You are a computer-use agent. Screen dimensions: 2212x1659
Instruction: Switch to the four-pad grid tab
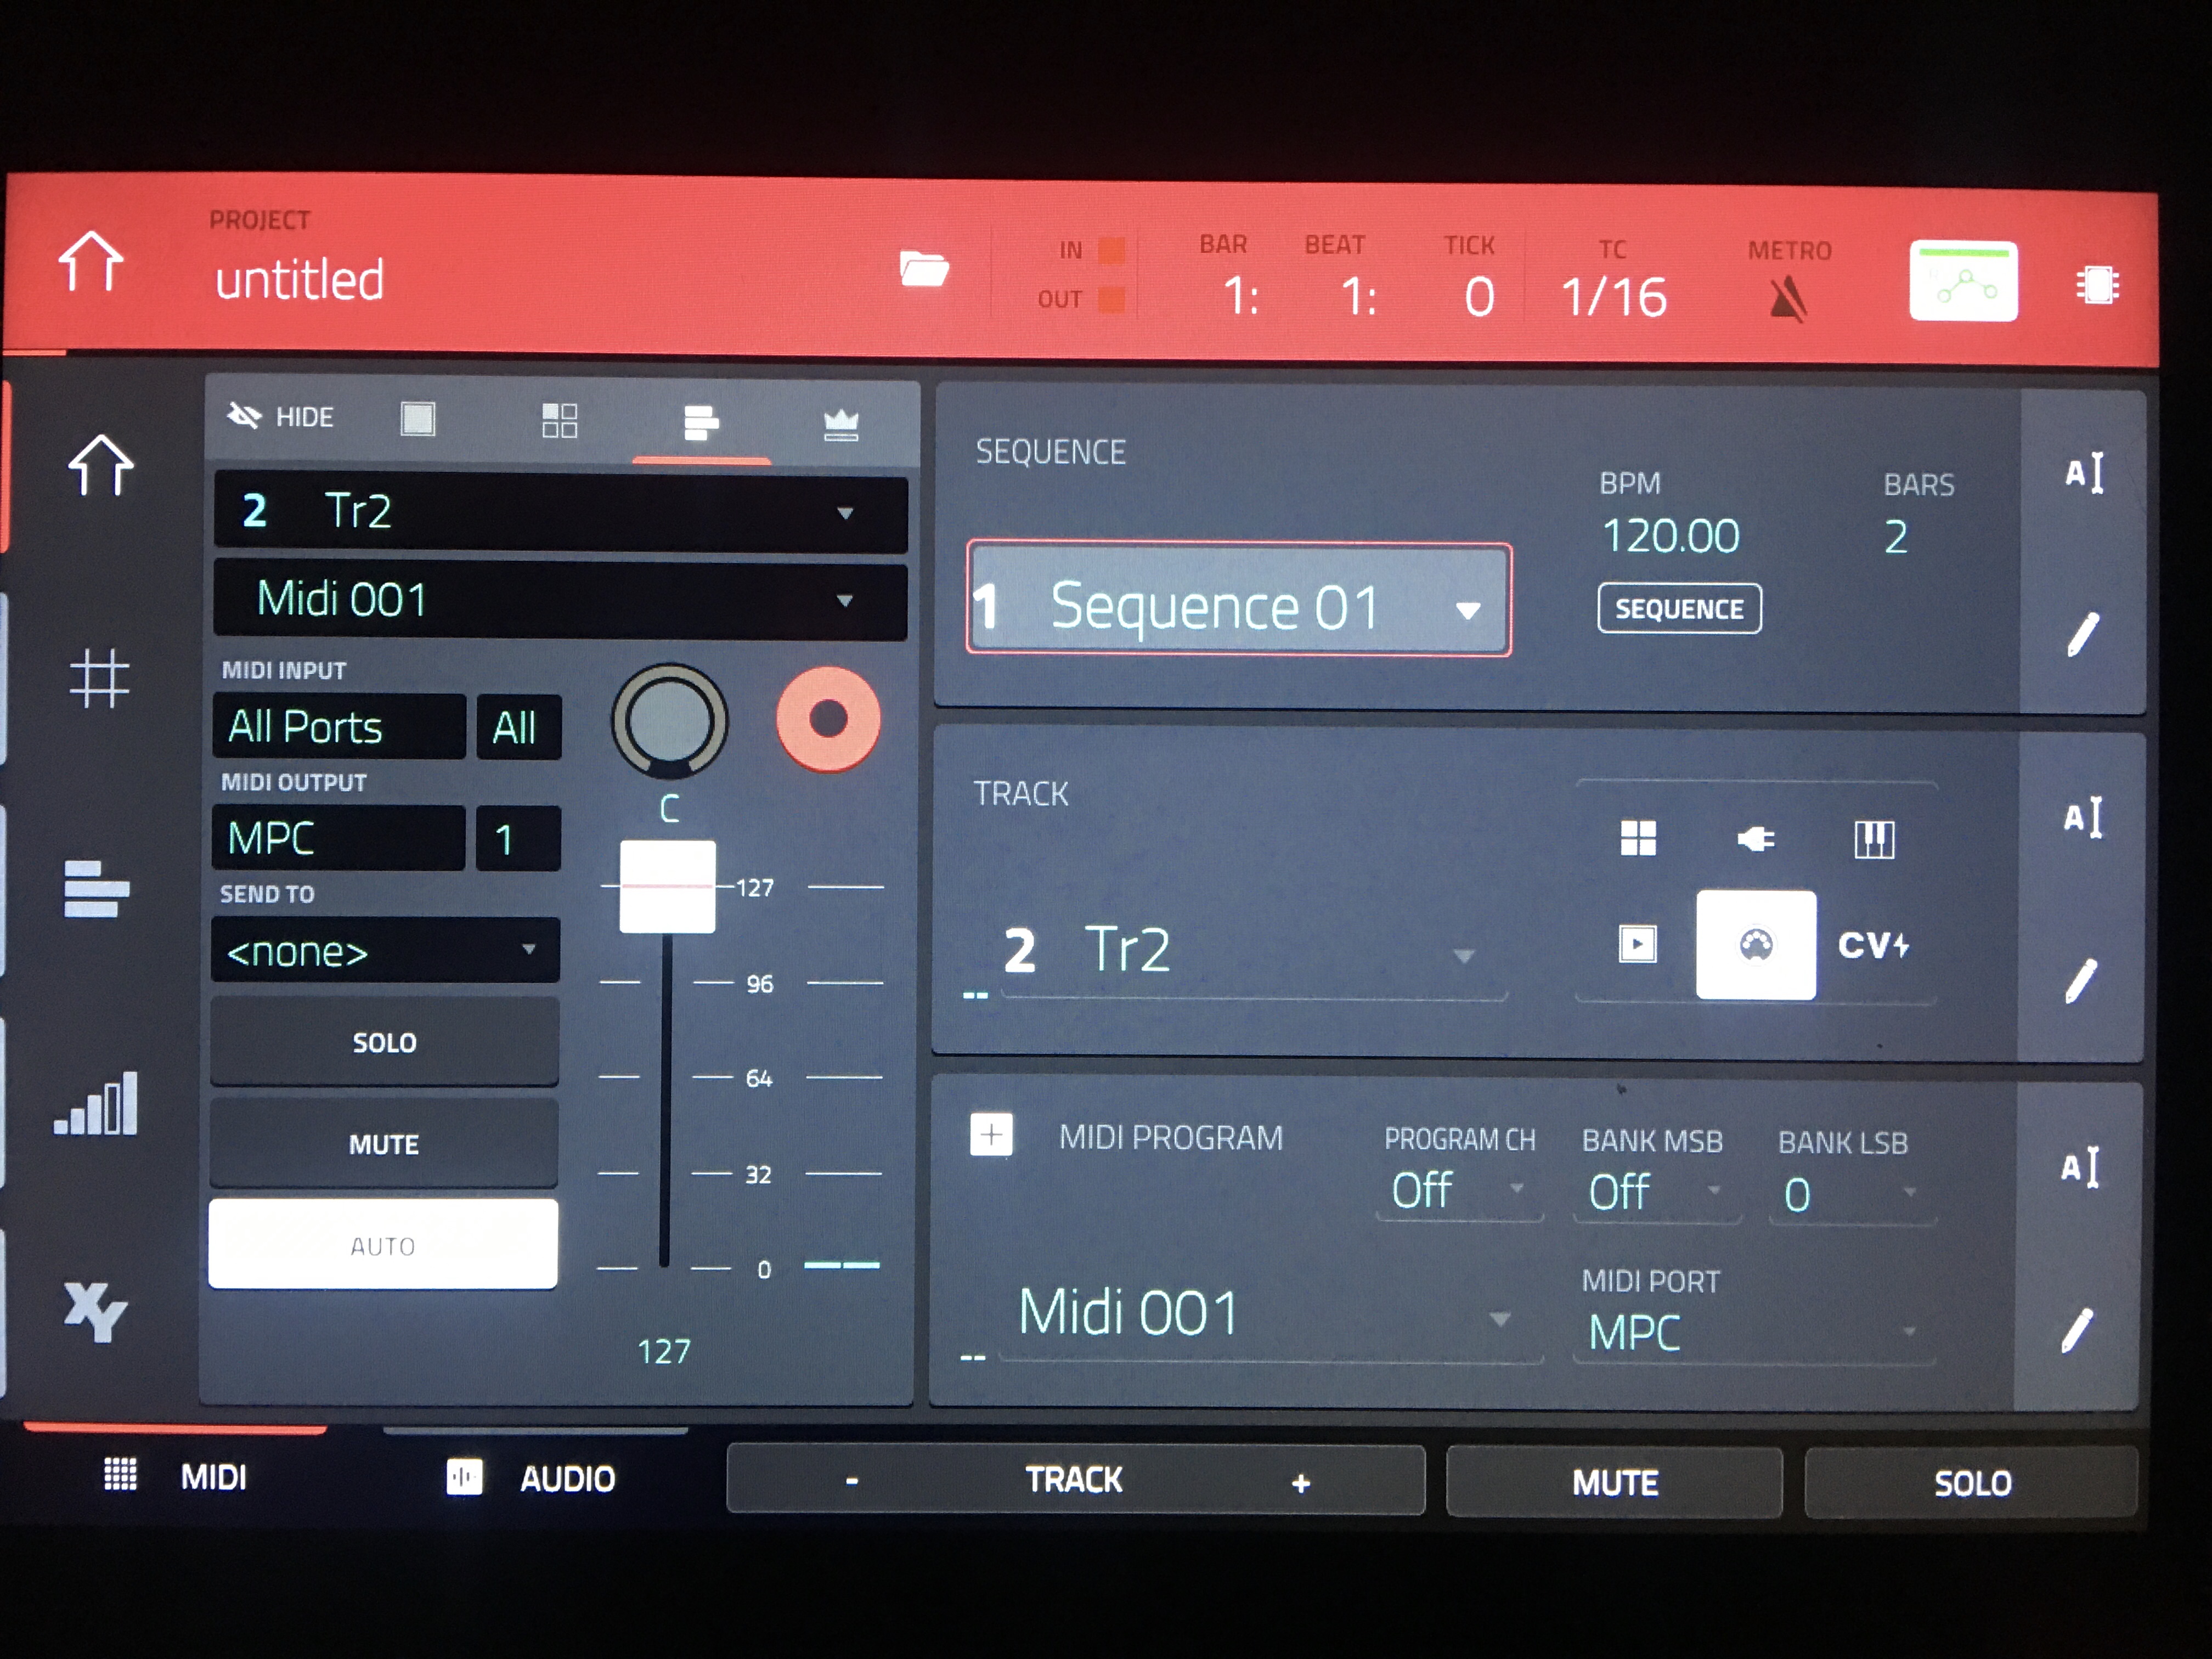559,420
